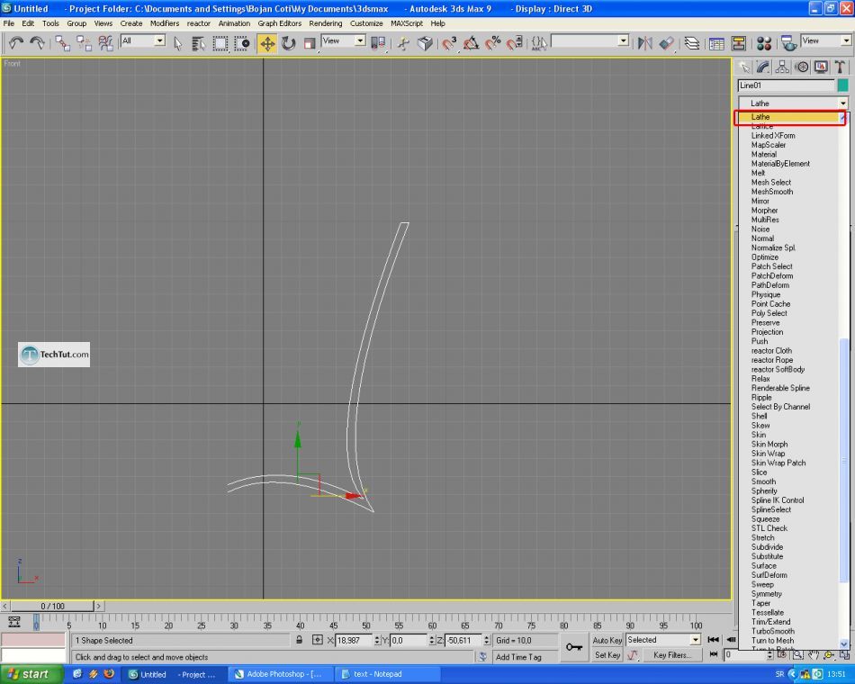
Task: Click the Undo arrow icon
Action: coord(16,42)
